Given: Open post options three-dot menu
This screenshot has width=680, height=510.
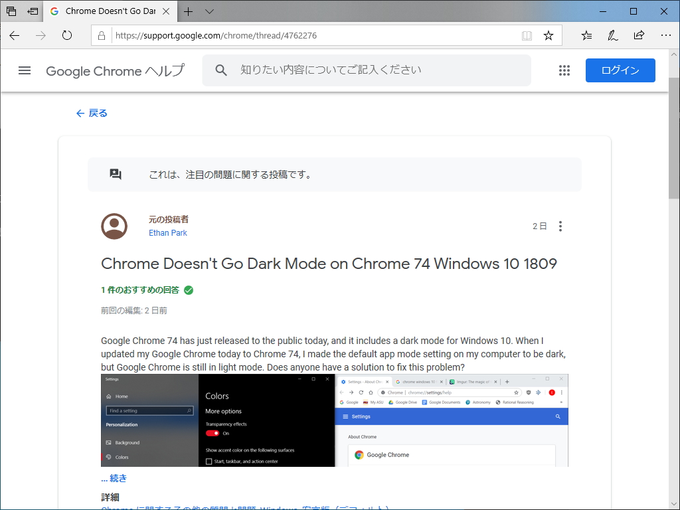Looking at the screenshot, I should coord(560,226).
